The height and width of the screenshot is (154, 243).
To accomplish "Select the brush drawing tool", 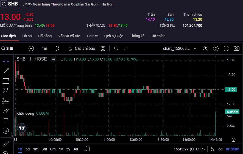I will (x=6, y=111).
